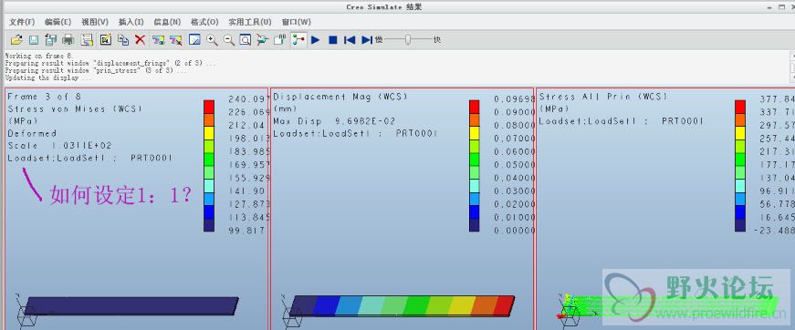Open the 文件(F) menu

click(x=22, y=22)
